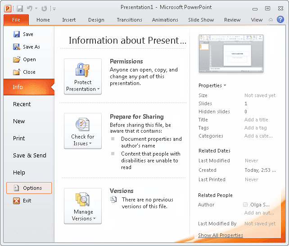Click Add a title field

[x=256, y=120]
